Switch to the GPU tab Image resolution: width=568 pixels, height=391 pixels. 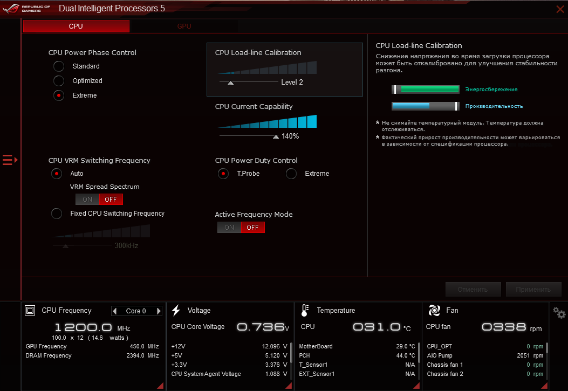click(184, 26)
